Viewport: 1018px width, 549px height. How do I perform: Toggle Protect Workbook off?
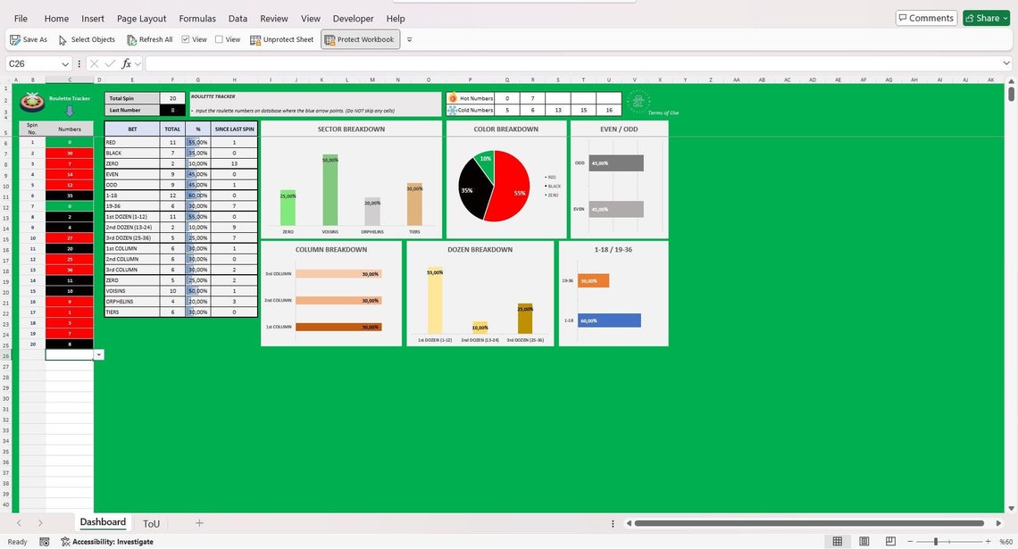tap(360, 39)
